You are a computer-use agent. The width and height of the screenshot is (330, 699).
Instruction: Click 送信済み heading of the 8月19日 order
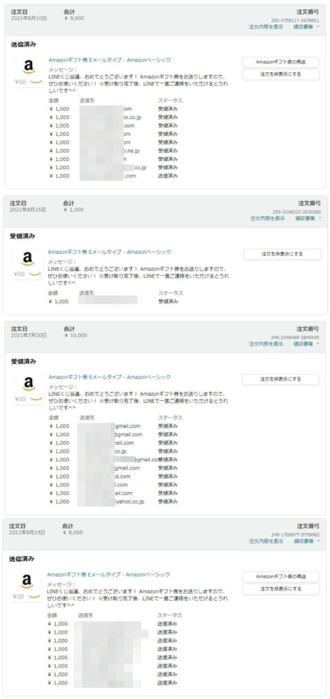[x=20, y=558]
